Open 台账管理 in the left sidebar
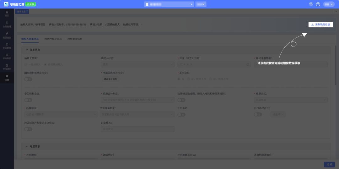Image resolution: width=339 pixels, height=169 pixels. point(7,25)
